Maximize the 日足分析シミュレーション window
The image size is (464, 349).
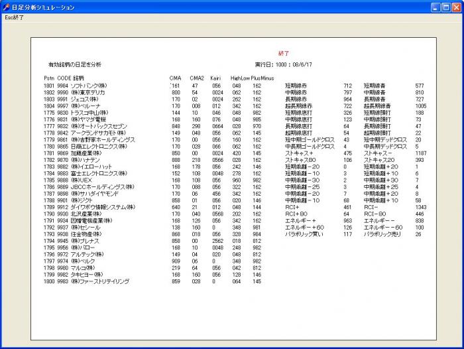[x=445, y=7]
